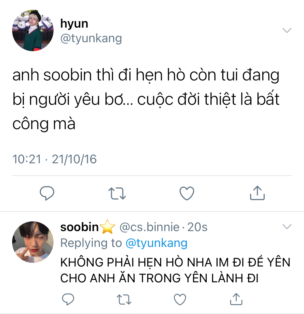This screenshot has width=304, height=314.
Task: Open @tyunkang mention link in reply
Action: point(156,243)
